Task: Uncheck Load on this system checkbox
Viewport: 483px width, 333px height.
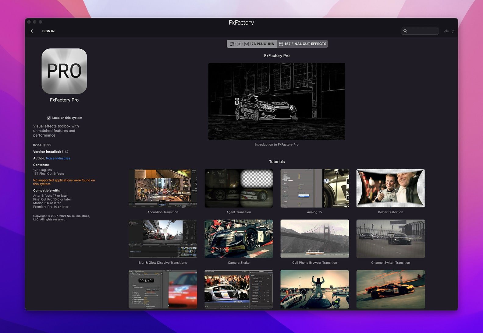Action: (48, 118)
